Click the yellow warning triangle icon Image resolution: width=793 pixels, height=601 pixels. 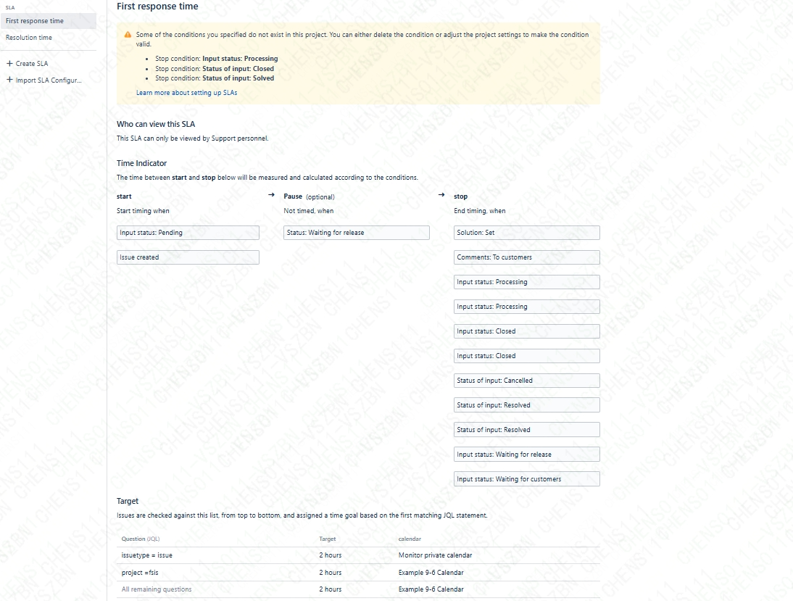pyautogui.click(x=128, y=34)
